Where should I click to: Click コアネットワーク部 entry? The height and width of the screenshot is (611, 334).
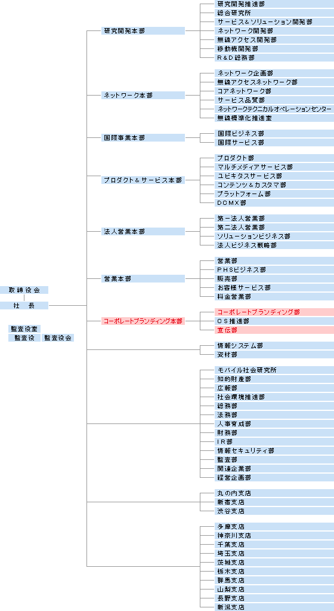click(274, 91)
